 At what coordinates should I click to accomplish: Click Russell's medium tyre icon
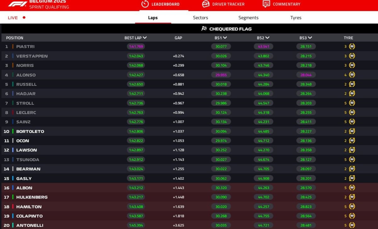tap(352, 84)
